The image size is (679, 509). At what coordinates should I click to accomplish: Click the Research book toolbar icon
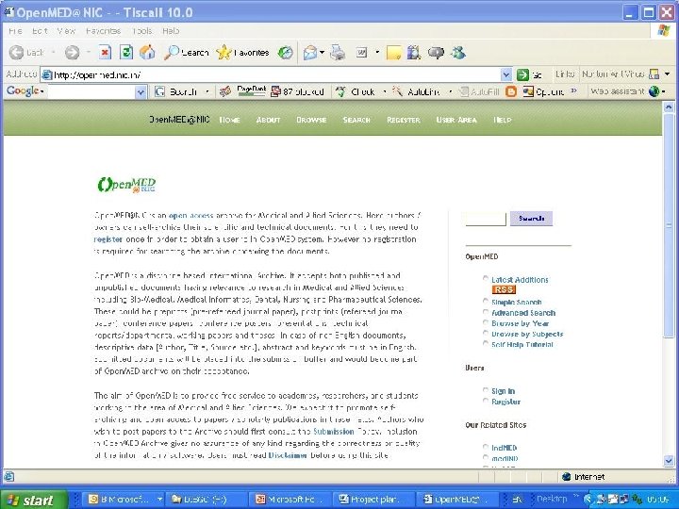point(414,53)
